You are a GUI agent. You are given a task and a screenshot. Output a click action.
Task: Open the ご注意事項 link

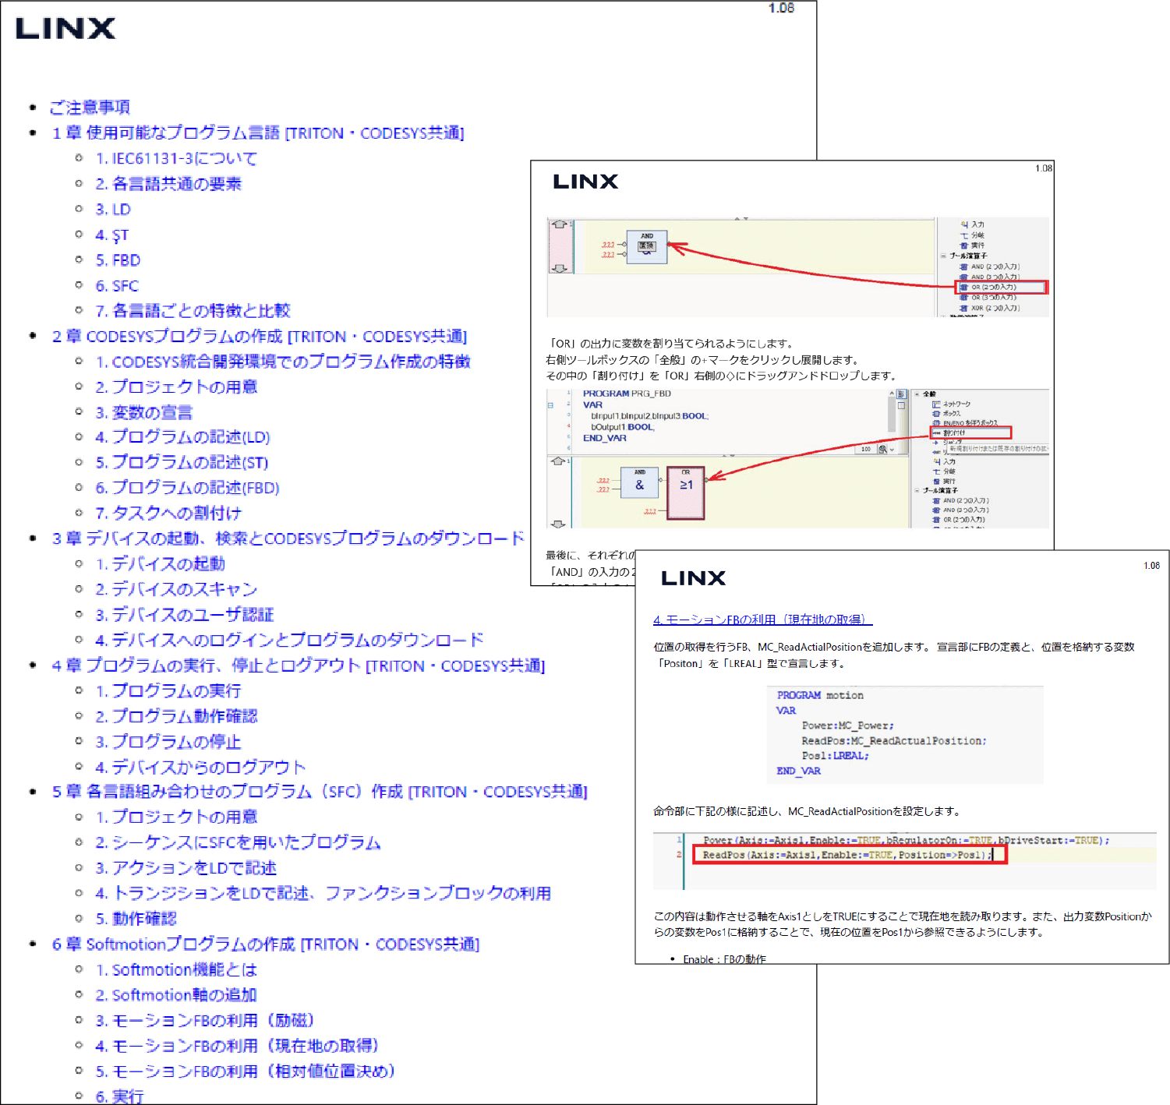pos(90,108)
